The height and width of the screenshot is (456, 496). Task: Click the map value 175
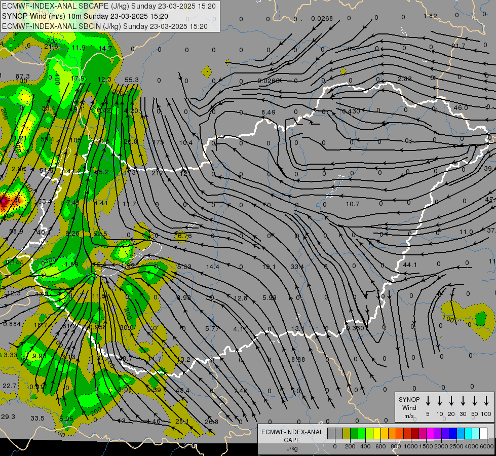158,142
